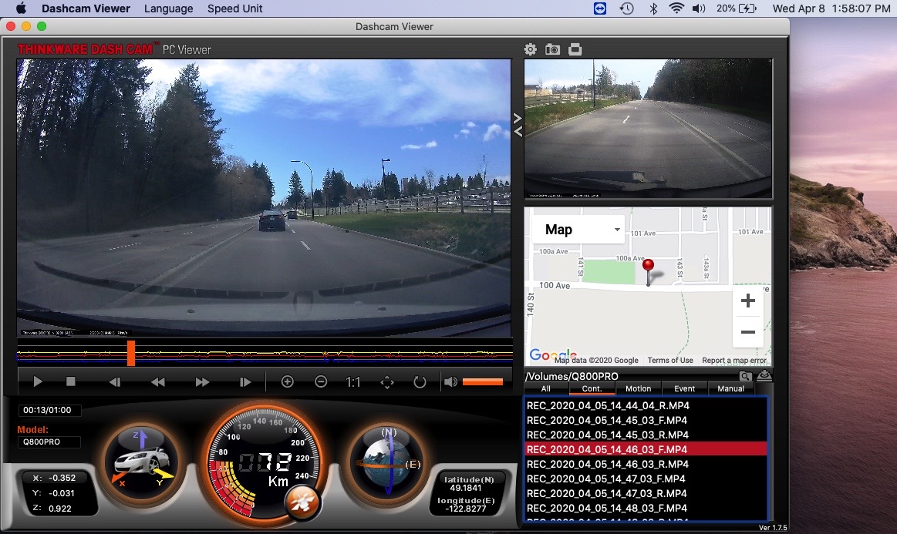Select file REC_2020_04_05_14_48_03_F.MP4
Image resolution: width=897 pixels, height=534 pixels.
pyautogui.click(x=646, y=509)
